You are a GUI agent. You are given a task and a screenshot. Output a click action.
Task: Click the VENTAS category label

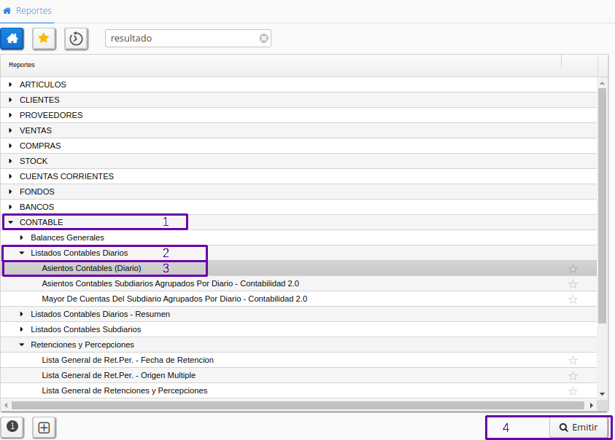pos(36,130)
